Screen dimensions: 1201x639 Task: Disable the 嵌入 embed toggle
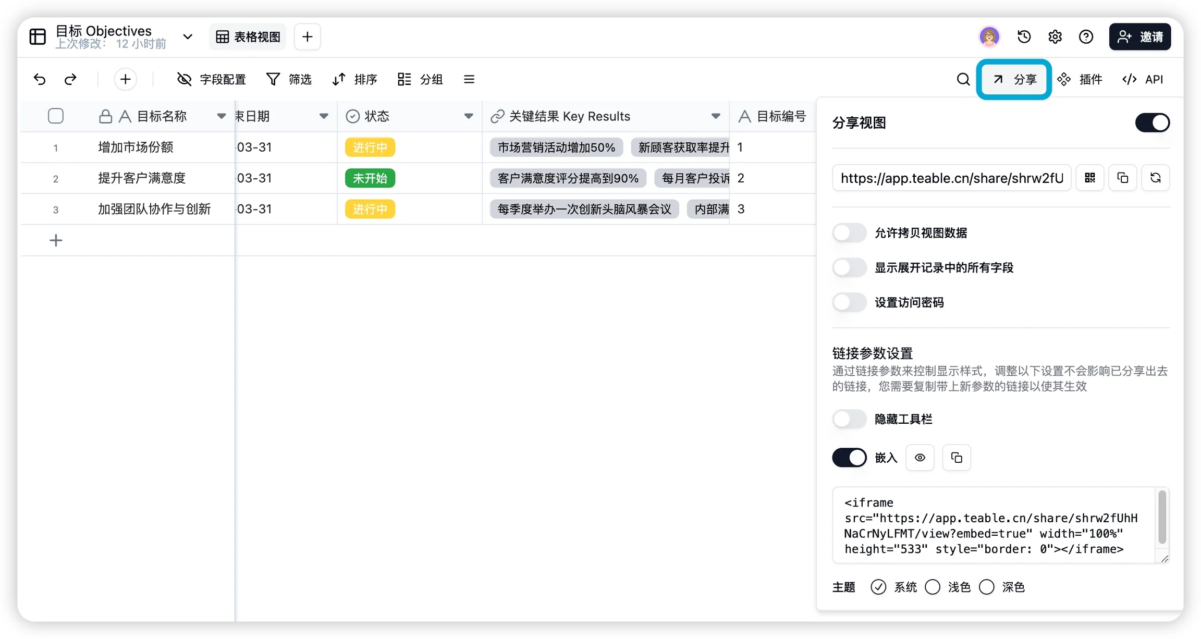point(849,458)
